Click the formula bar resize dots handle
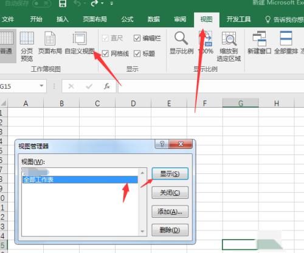Viewport: 304px width, 253px height. (54, 86)
